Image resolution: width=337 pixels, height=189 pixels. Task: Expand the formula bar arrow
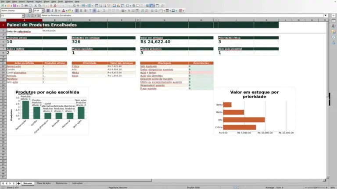(x=326, y=15)
